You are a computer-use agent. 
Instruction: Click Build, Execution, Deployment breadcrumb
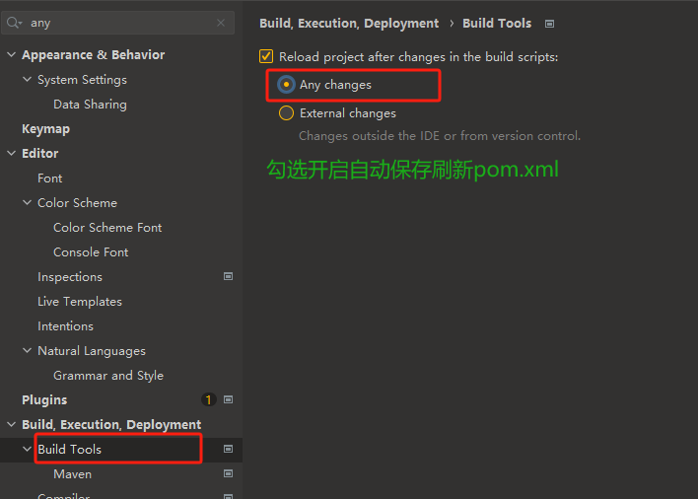point(349,24)
